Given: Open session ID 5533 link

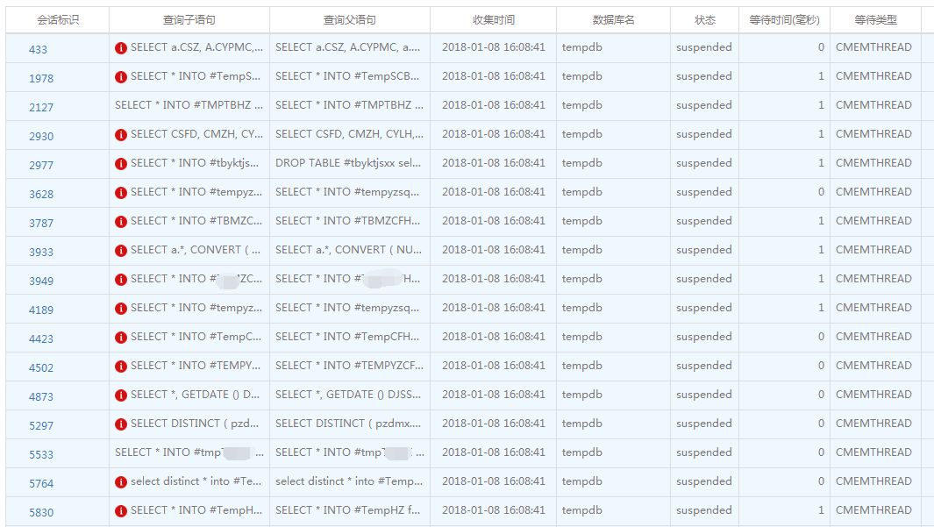Looking at the screenshot, I should (41, 455).
